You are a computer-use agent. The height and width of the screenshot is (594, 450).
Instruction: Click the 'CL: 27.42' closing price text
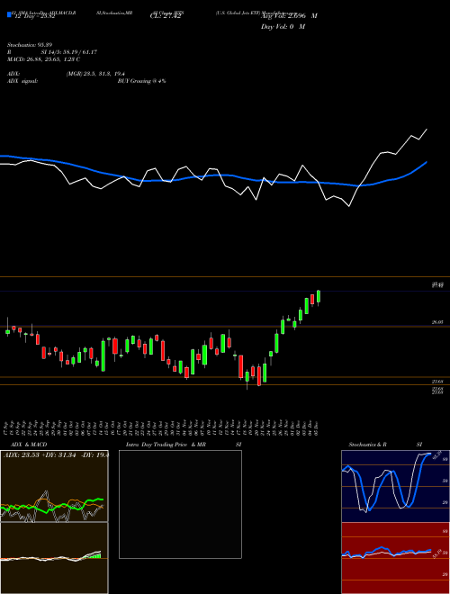click(x=164, y=16)
